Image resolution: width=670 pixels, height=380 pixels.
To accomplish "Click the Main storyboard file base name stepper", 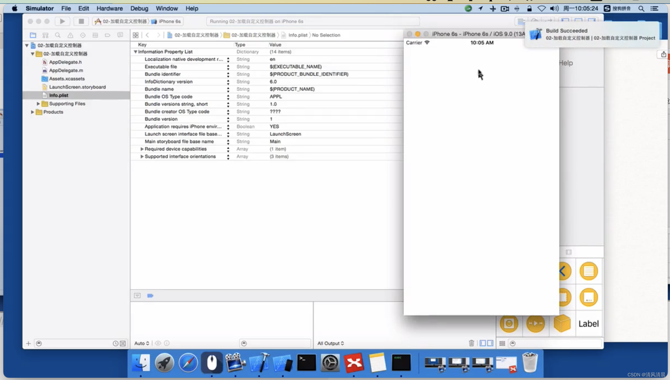I will pos(228,142).
